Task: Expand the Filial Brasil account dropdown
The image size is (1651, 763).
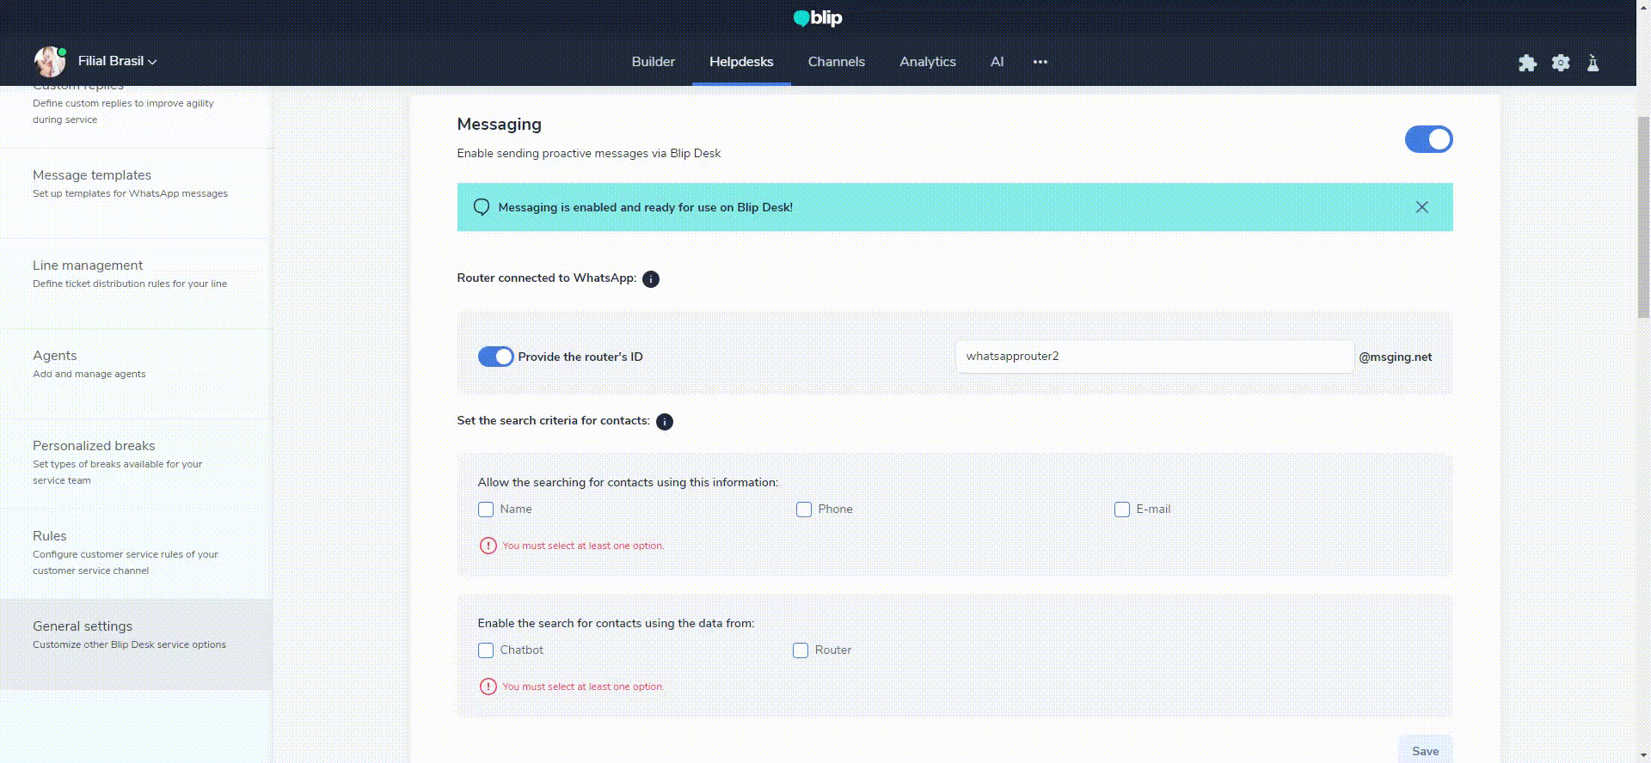Action: tap(118, 61)
